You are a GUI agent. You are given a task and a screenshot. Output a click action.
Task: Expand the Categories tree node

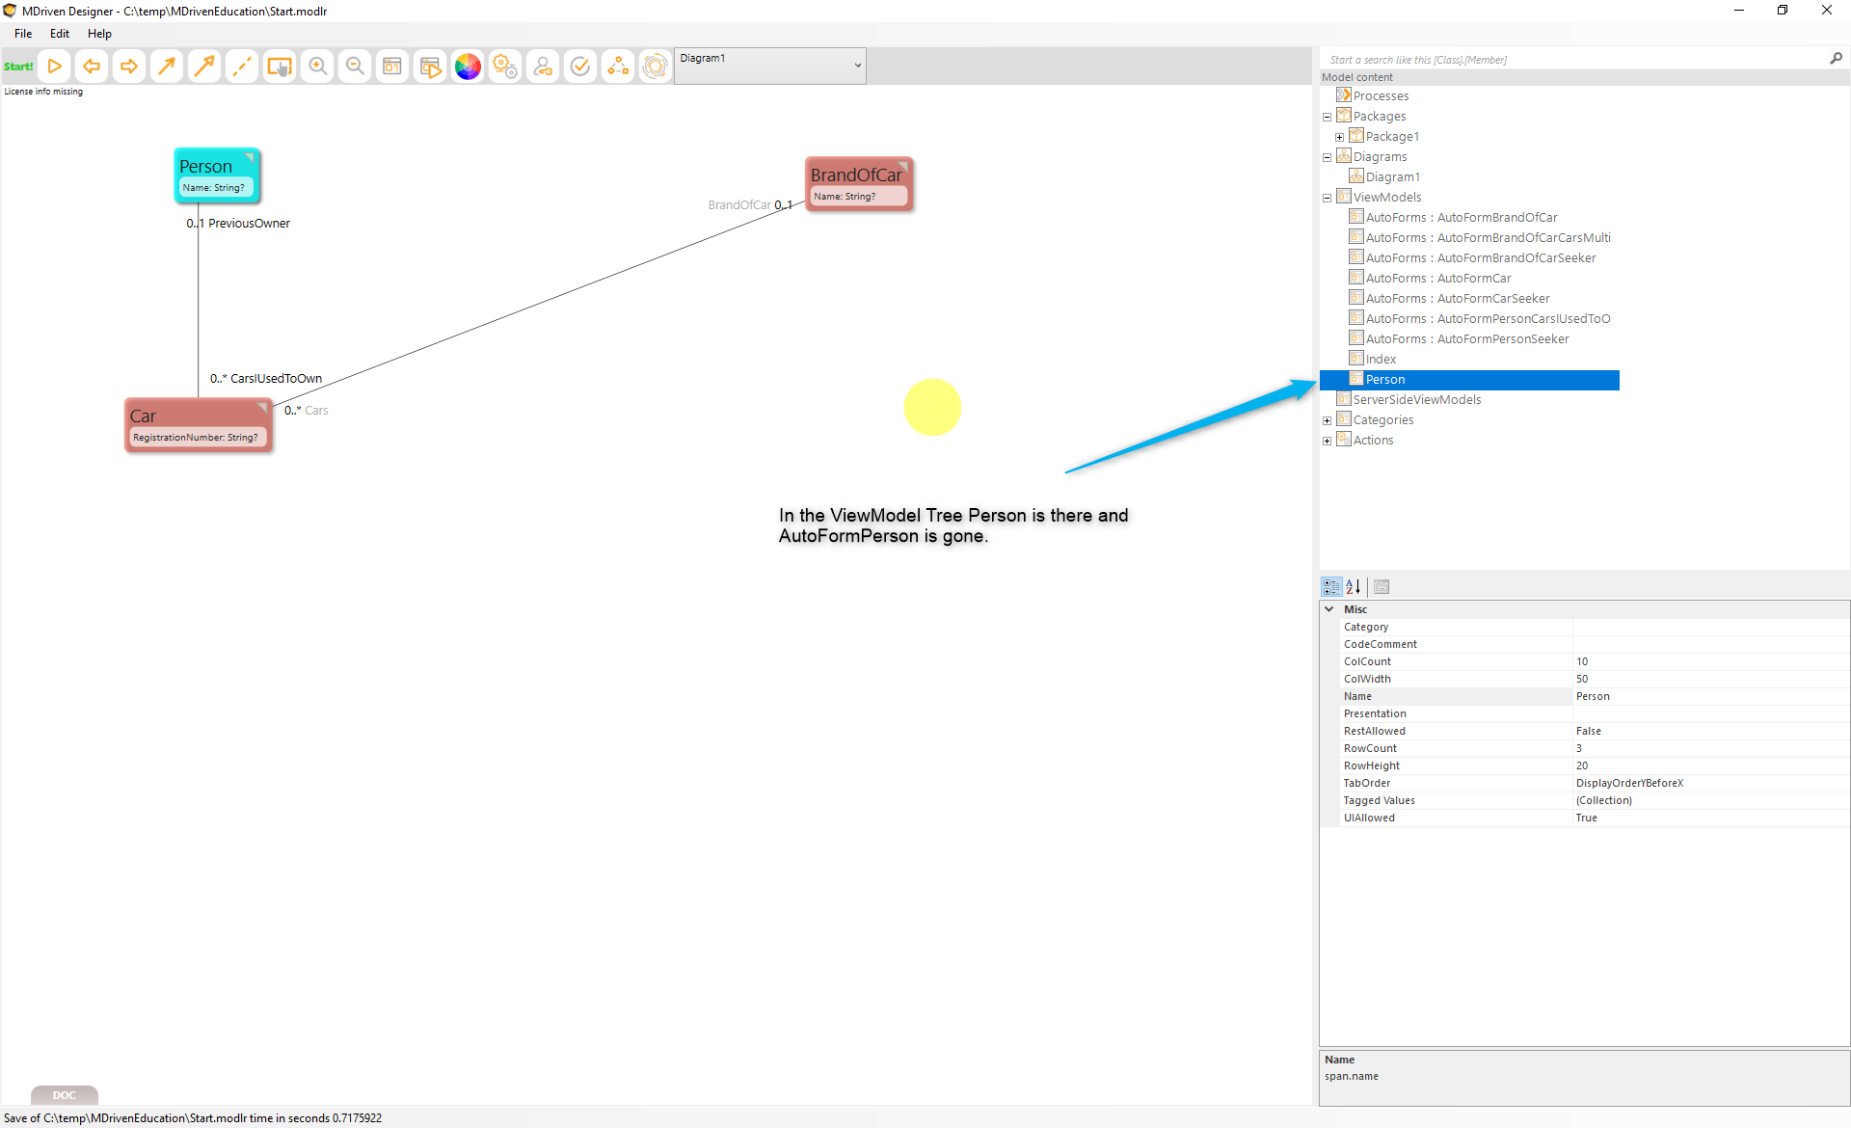[x=1328, y=420]
